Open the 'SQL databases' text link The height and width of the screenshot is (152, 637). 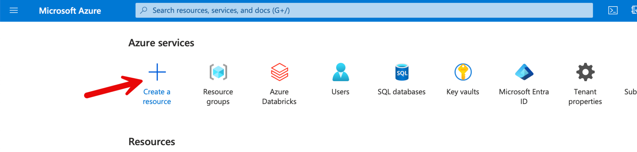coord(402,92)
